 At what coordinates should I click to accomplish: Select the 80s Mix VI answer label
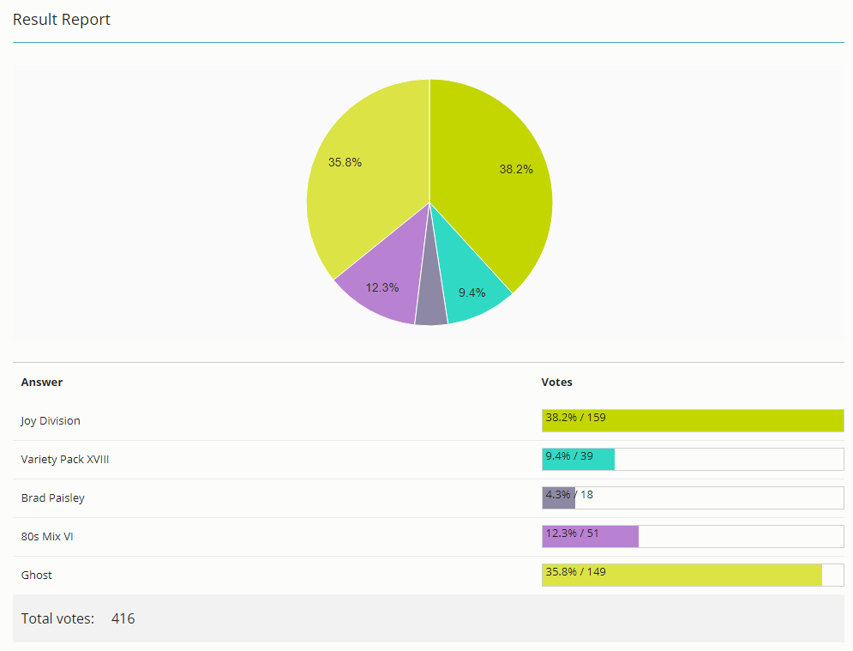coord(47,537)
